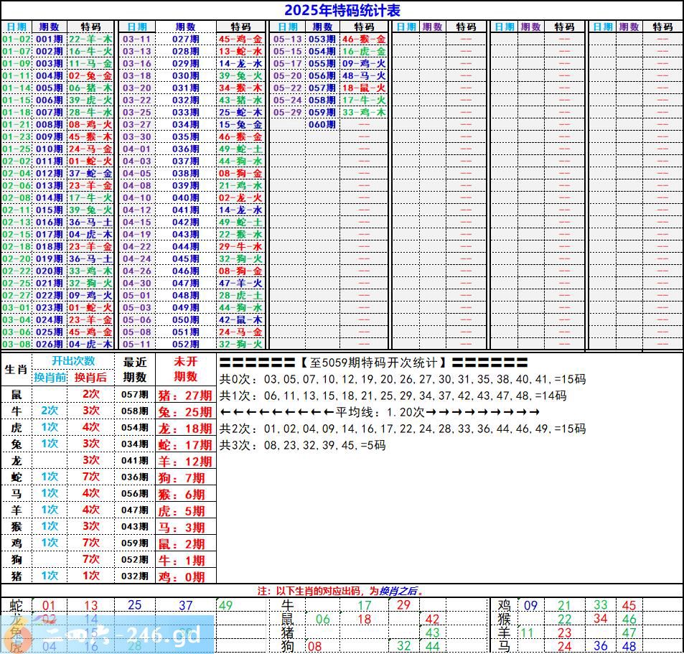The width and height of the screenshot is (684, 654).
Task: Click the 换肖后 sub-header
Action: coord(90,377)
